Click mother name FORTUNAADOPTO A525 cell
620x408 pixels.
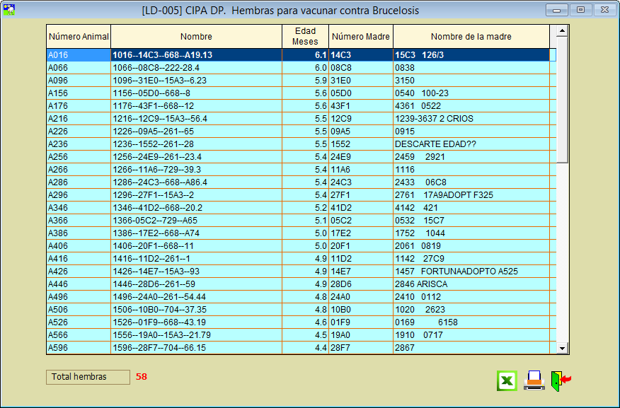coord(471,272)
